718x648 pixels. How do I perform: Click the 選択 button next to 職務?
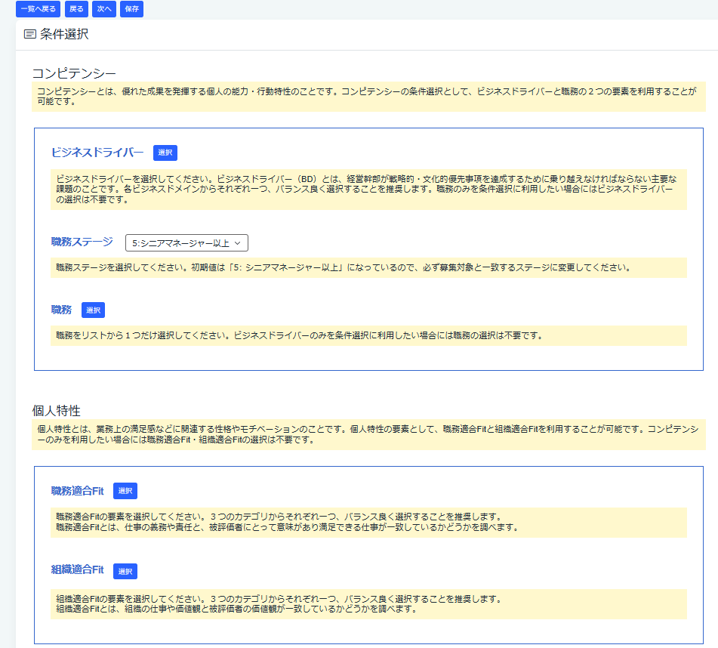click(94, 310)
